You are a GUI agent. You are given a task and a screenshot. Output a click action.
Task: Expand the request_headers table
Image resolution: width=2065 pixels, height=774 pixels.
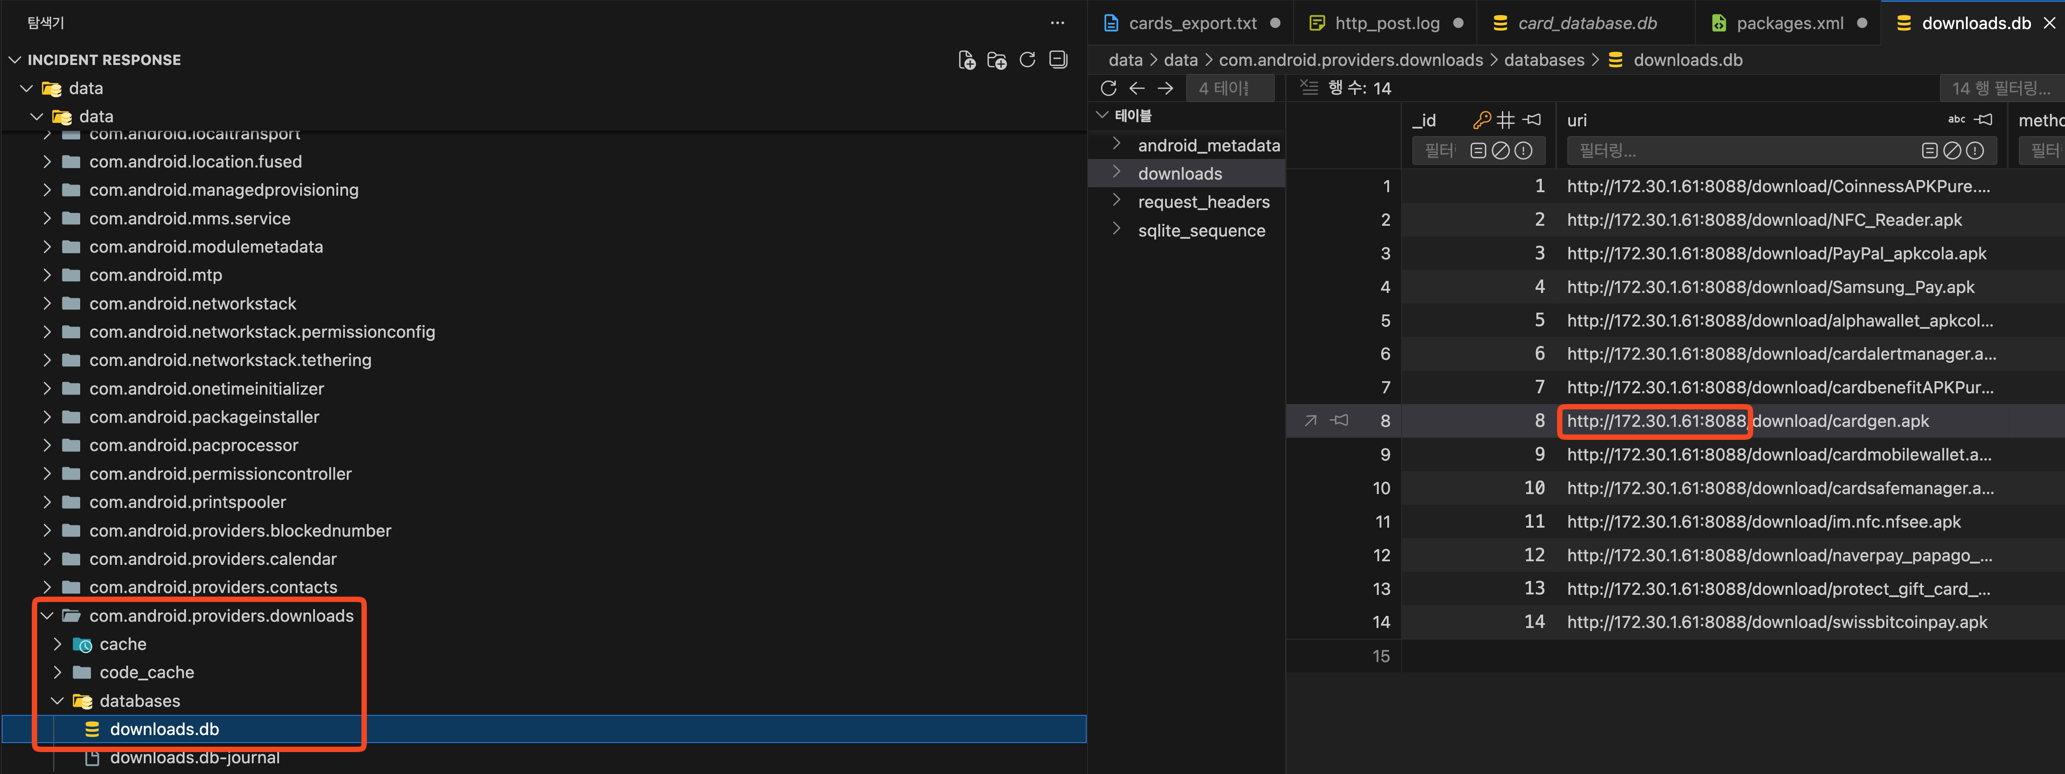pos(1117,202)
